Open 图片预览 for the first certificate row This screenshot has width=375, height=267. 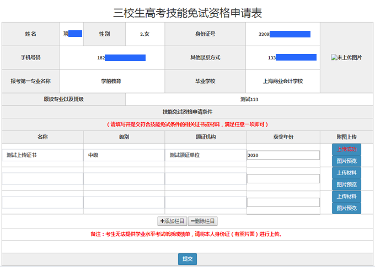pos(346,161)
